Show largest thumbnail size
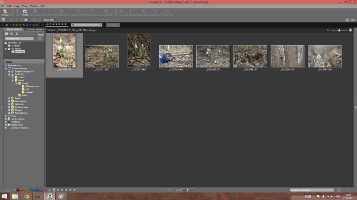 click(350, 30)
